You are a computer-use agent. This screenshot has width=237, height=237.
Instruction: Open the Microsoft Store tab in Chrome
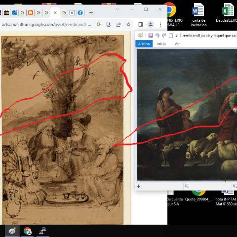pos(6,13)
